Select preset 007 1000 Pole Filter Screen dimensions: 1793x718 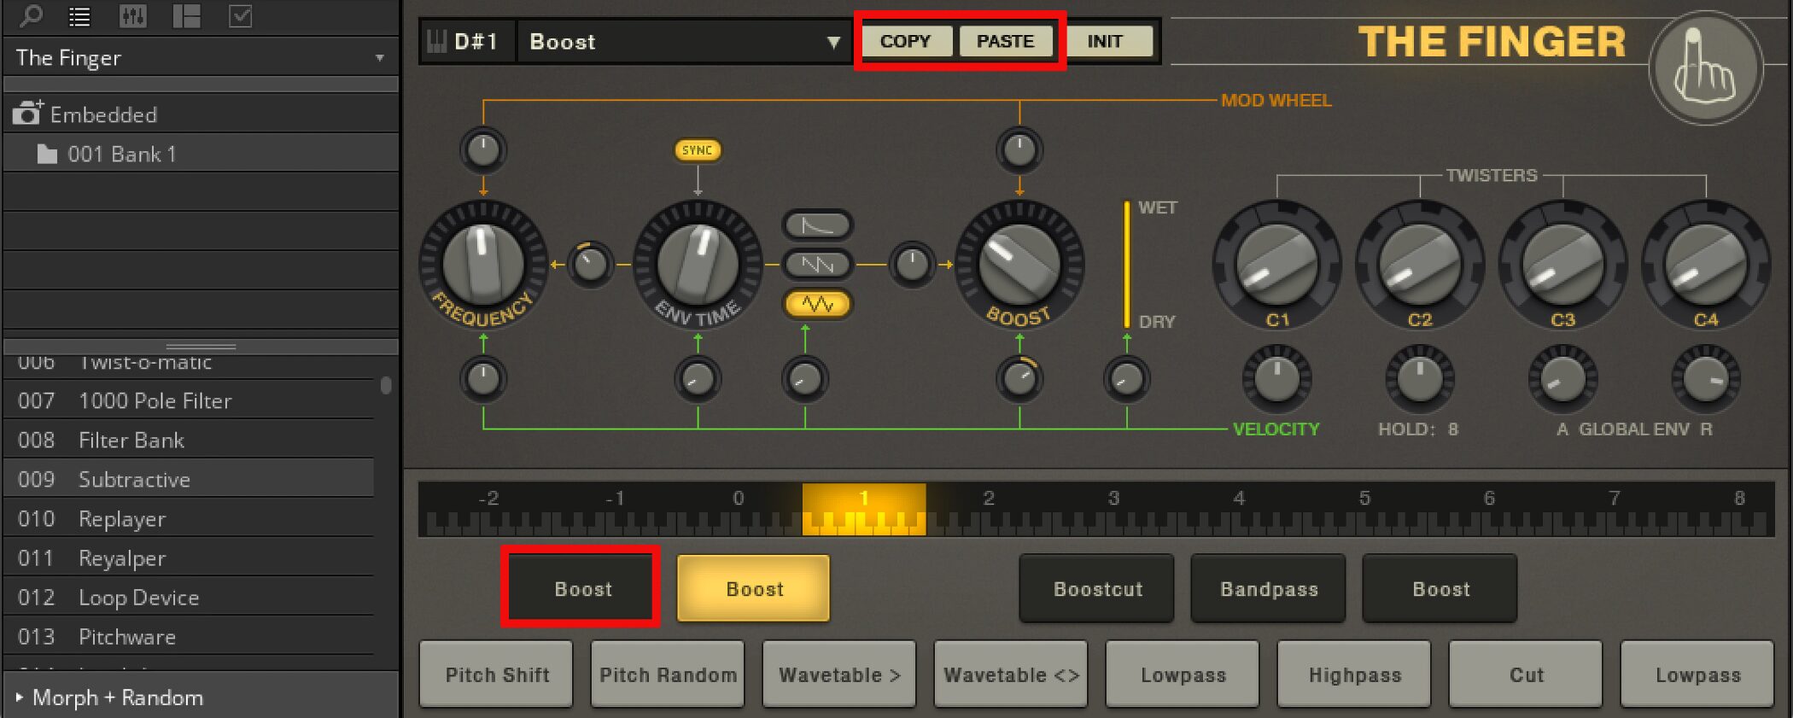tap(189, 400)
